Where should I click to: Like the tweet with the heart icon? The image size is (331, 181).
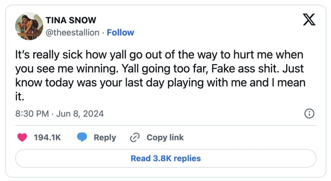pos(22,138)
